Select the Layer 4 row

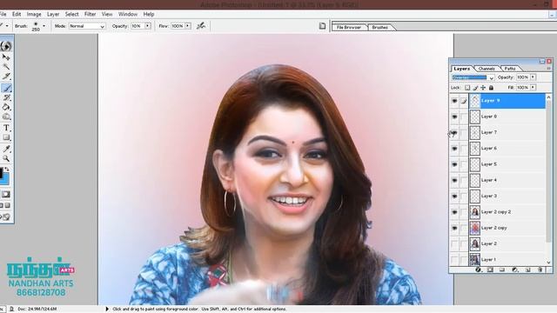(x=507, y=180)
